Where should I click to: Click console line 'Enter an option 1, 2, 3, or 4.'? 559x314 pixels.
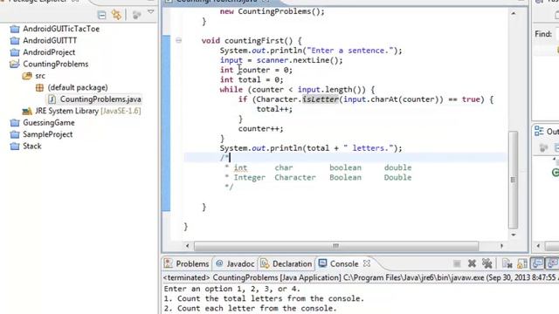tap(232, 289)
